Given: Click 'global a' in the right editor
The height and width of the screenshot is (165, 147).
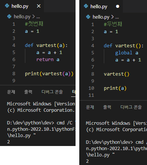Looking at the screenshot, I should click(127, 53).
